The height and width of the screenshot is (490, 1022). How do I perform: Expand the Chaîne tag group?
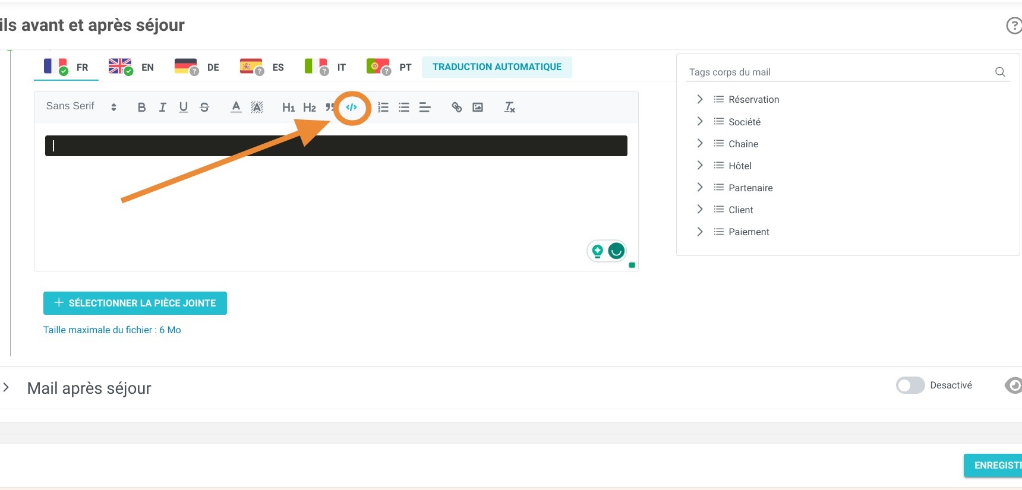[x=700, y=143]
